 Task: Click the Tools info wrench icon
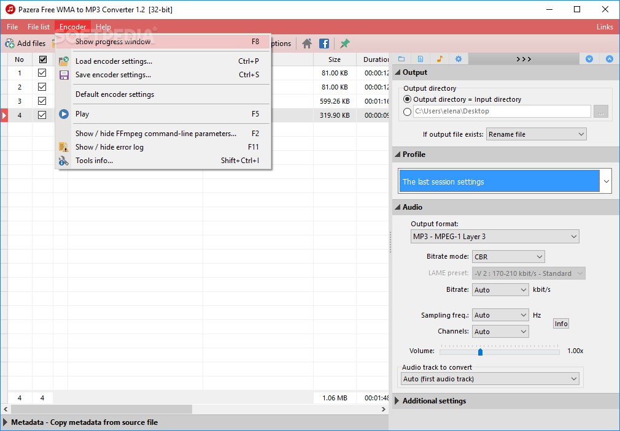coord(64,161)
